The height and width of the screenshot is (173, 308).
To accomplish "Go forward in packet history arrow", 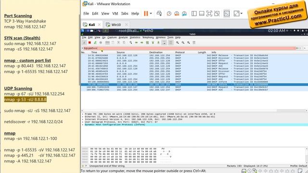I will coord(141,43).
